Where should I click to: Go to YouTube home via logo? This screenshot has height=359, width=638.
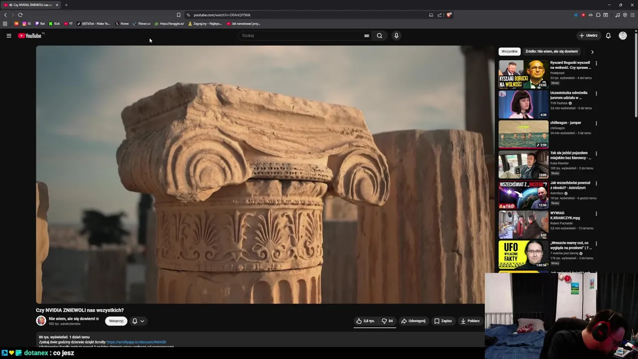(x=30, y=35)
